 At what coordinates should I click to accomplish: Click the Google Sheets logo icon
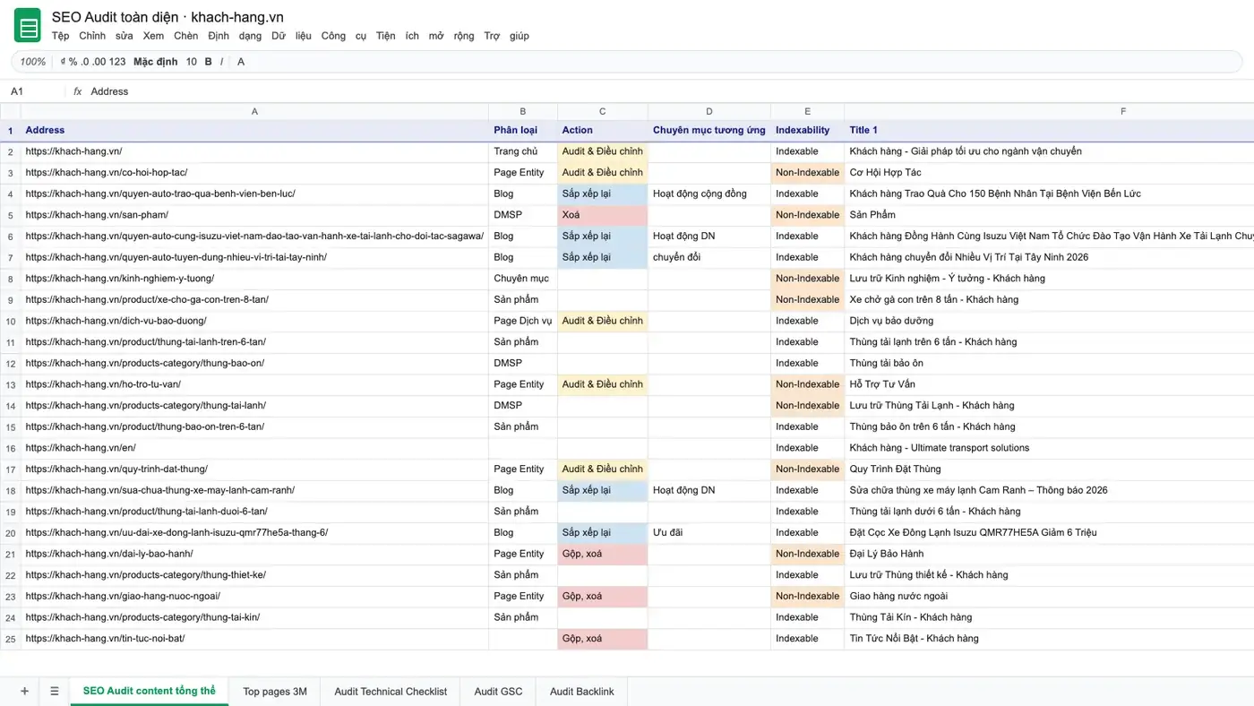(28, 25)
